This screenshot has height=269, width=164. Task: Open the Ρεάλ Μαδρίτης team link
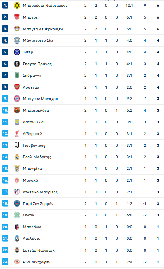pyautogui.click(x=37, y=157)
